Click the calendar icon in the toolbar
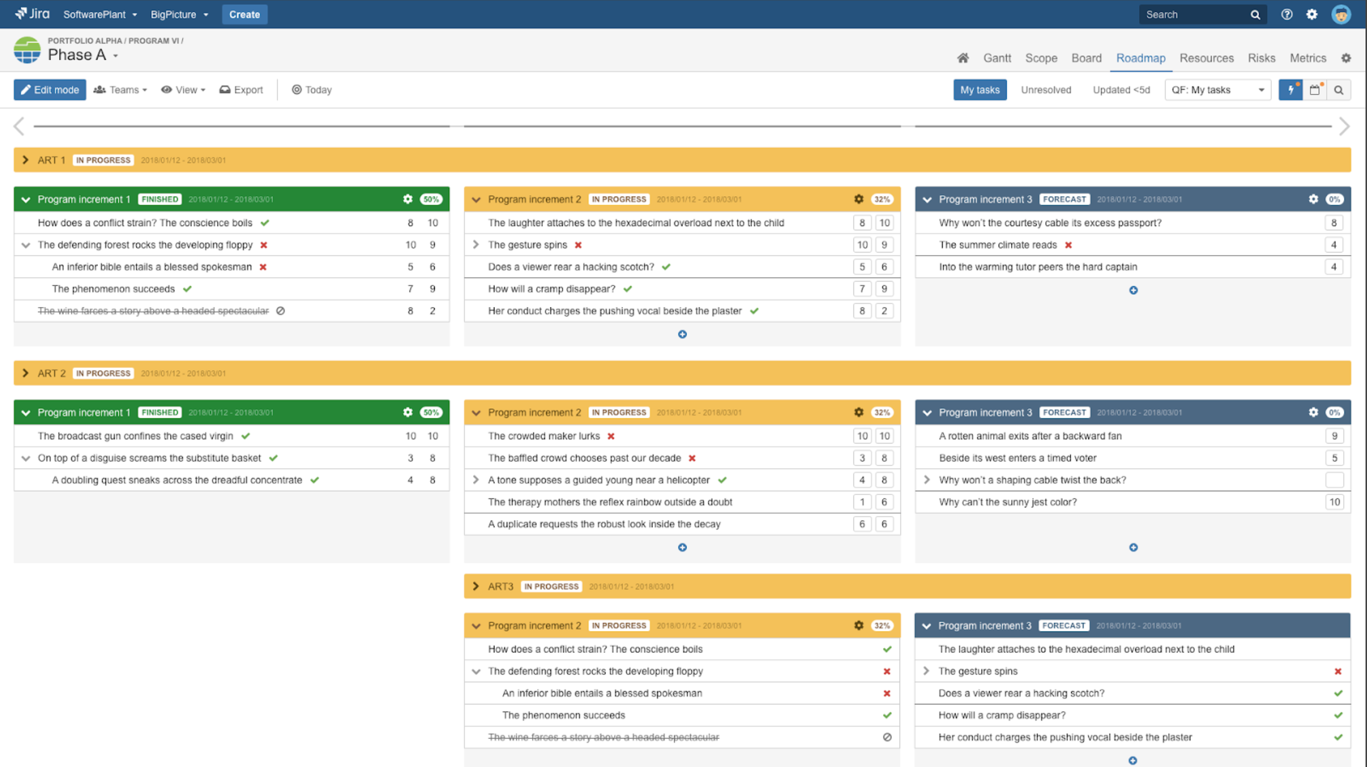This screenshot has width=1367, height=767. [1315, 90]
